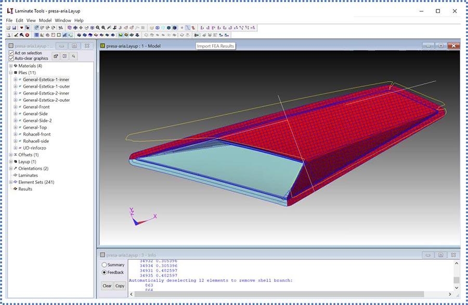468x305 pixels.
Task: Click the search magnifier icon in the Layup panel header
Action: pos(73,56)
